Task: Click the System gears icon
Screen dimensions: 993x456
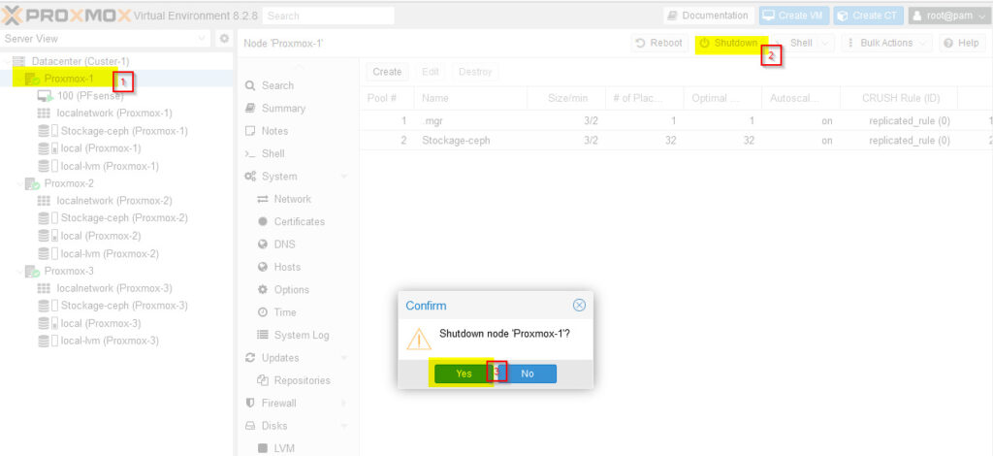Action: (x=250, y=176)
